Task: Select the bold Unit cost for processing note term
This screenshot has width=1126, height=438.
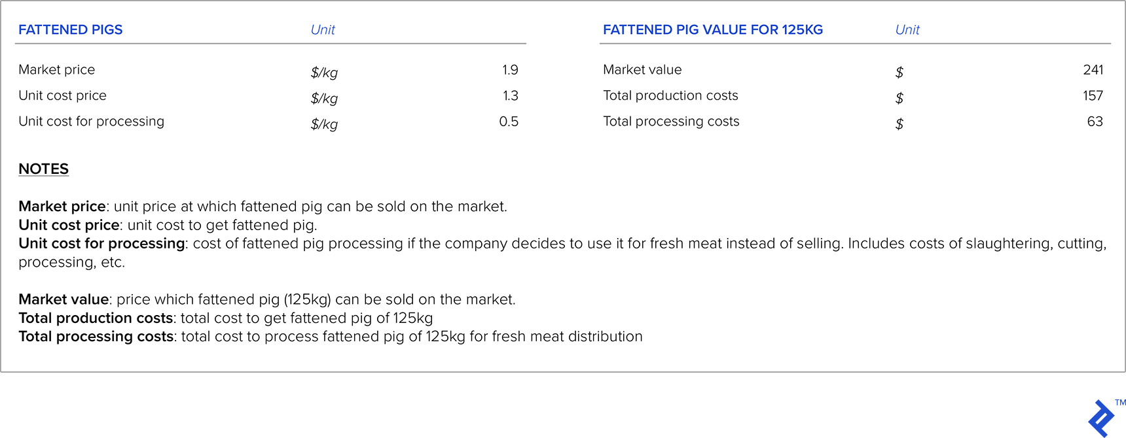Action: pyautogui.click(x=101, y=244)
